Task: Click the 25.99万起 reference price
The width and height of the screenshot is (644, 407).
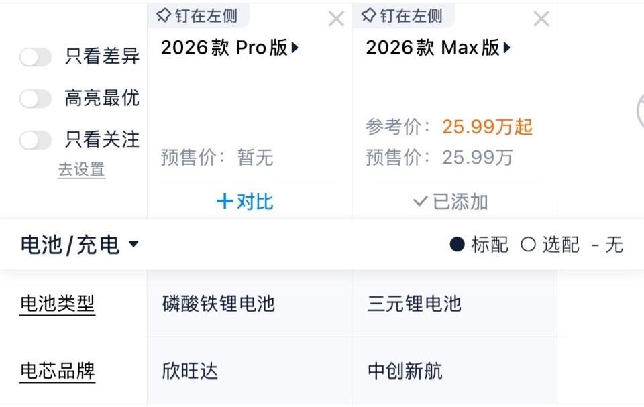Action: pyautogui.click(x=488, y=127)
